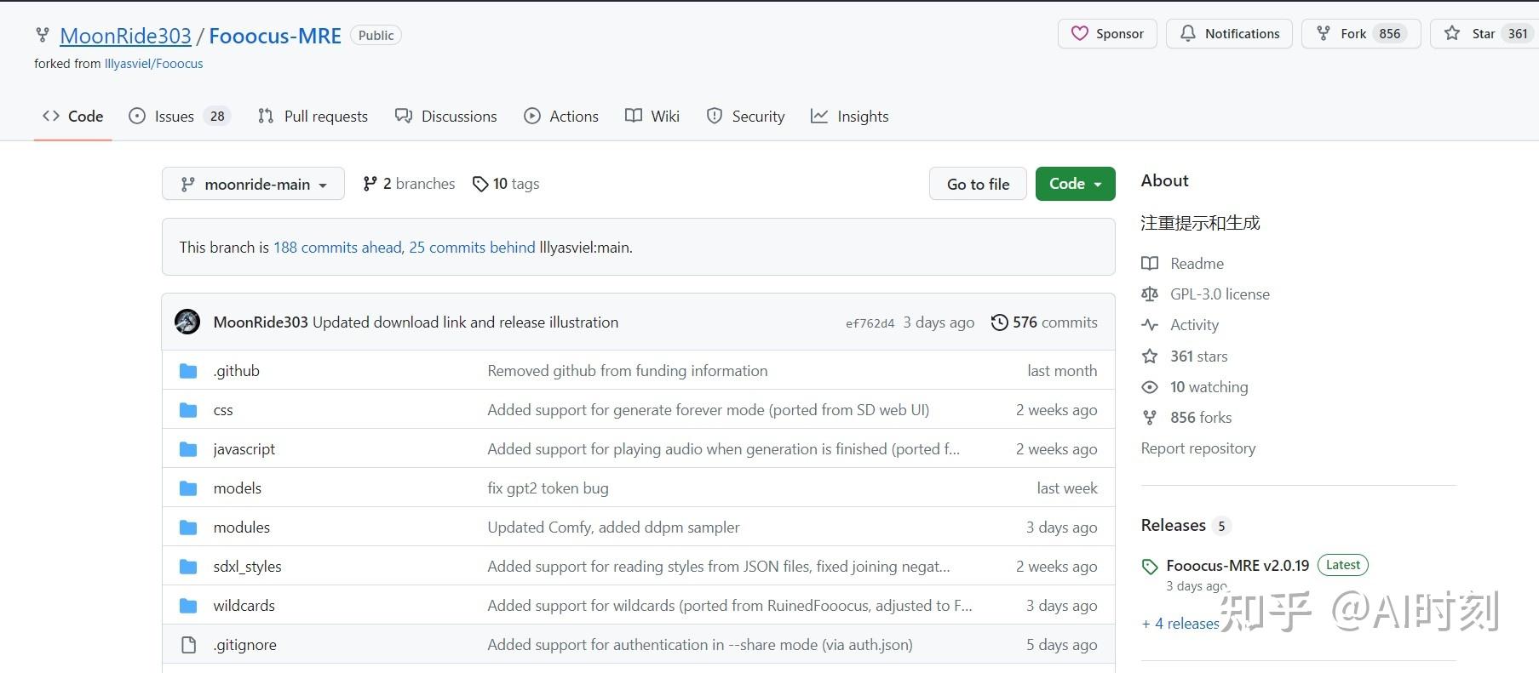Open commit history clock icon
This screenshot has height=673, width=1539.
point(999,322)
